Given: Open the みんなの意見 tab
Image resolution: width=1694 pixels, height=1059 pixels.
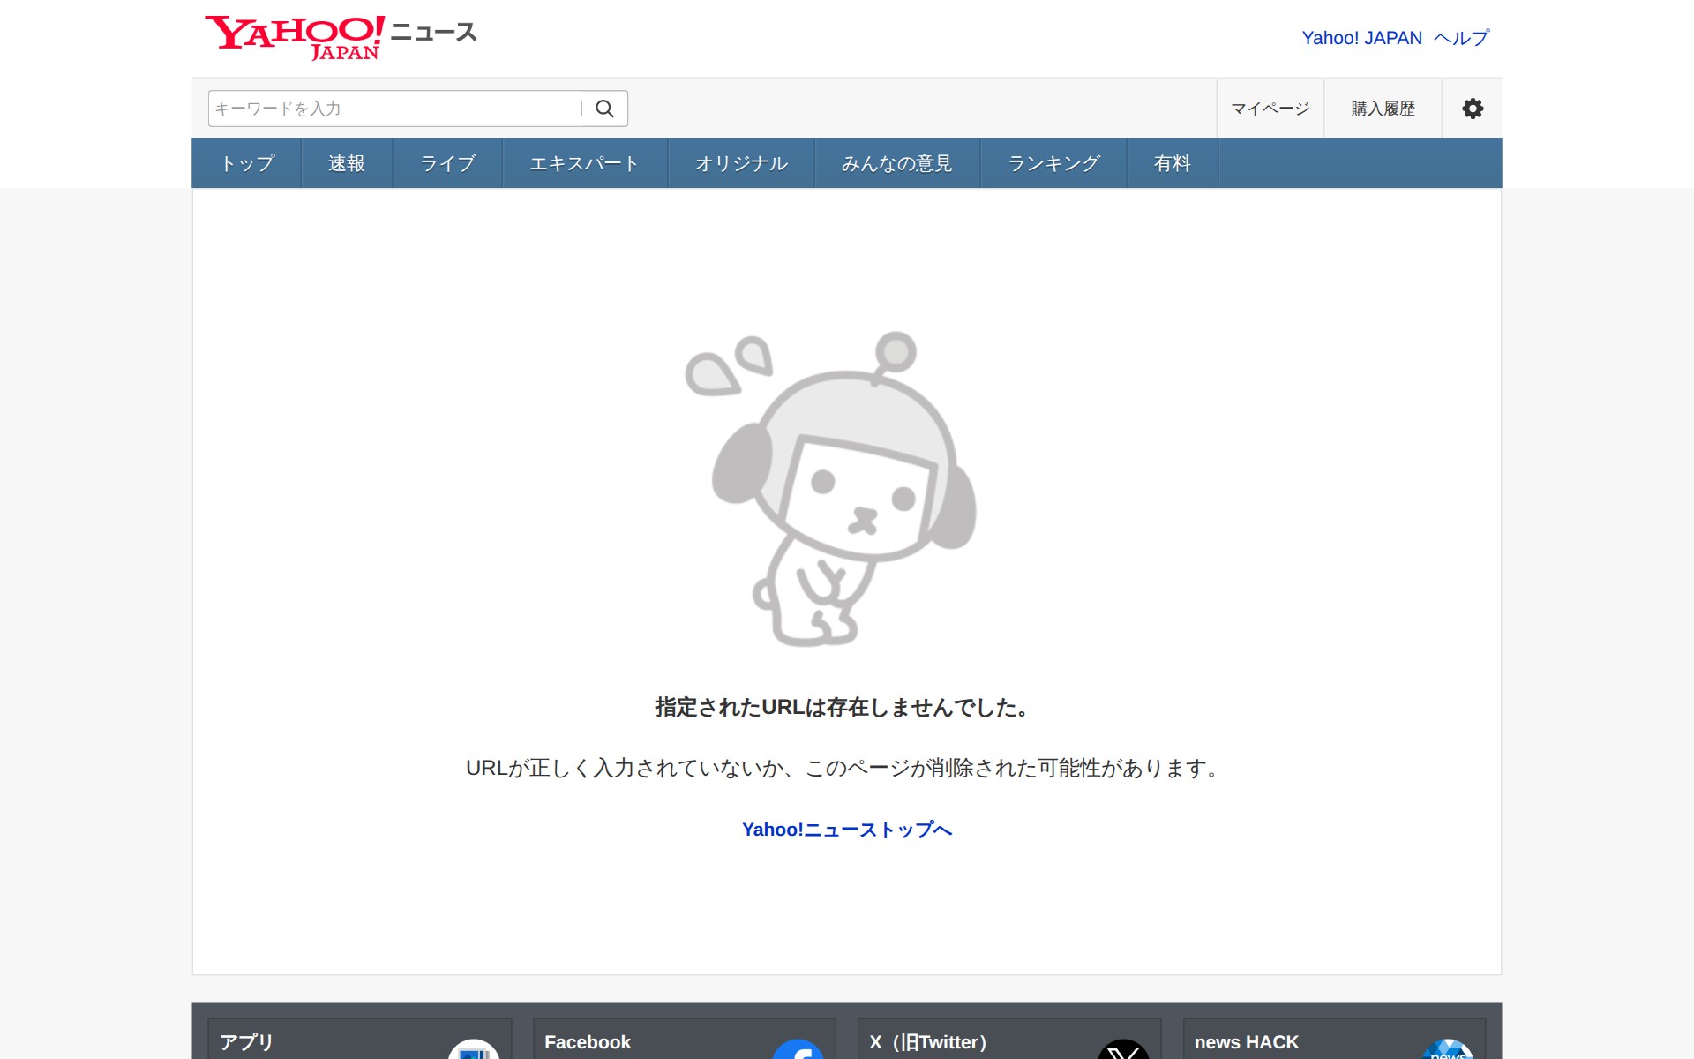Looking at the screenshot, I should pyautogui.click(x=896, y=163).
